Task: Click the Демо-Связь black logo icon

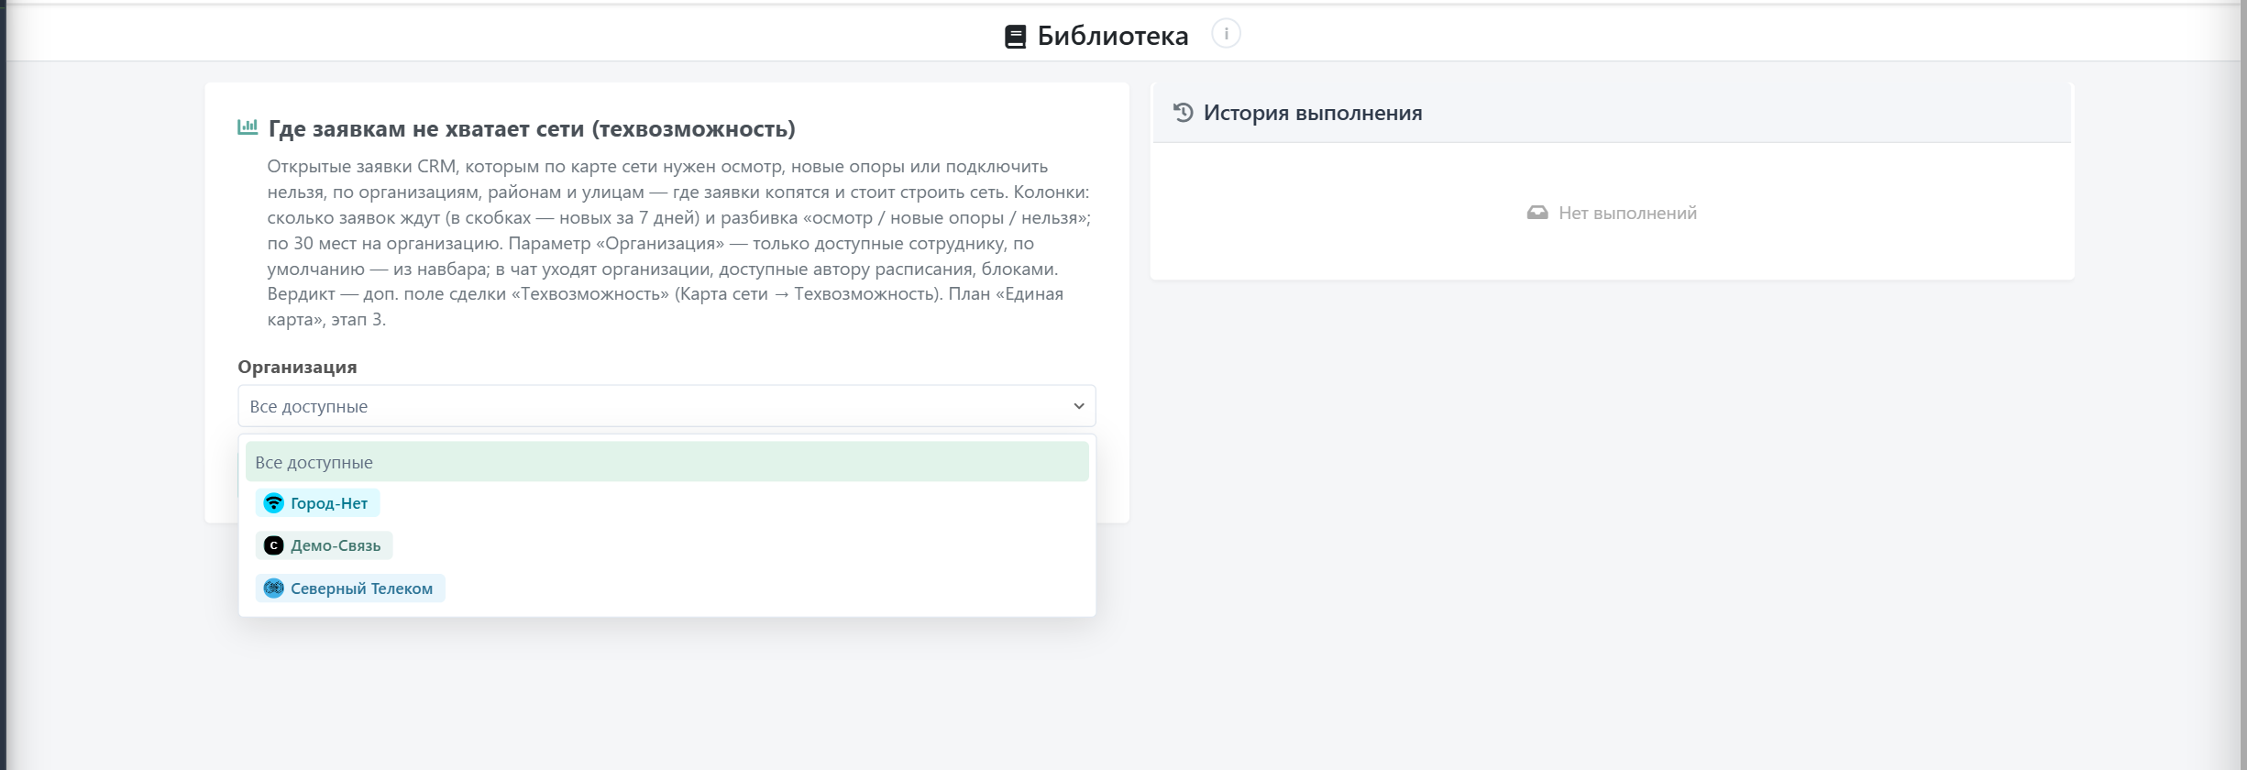Action: (x=274, y=545)
